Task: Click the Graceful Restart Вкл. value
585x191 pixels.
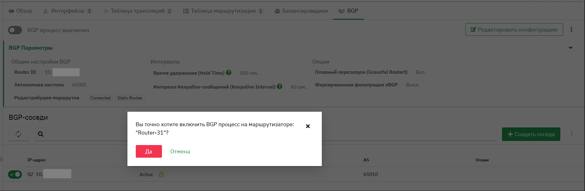Action: 421,72
